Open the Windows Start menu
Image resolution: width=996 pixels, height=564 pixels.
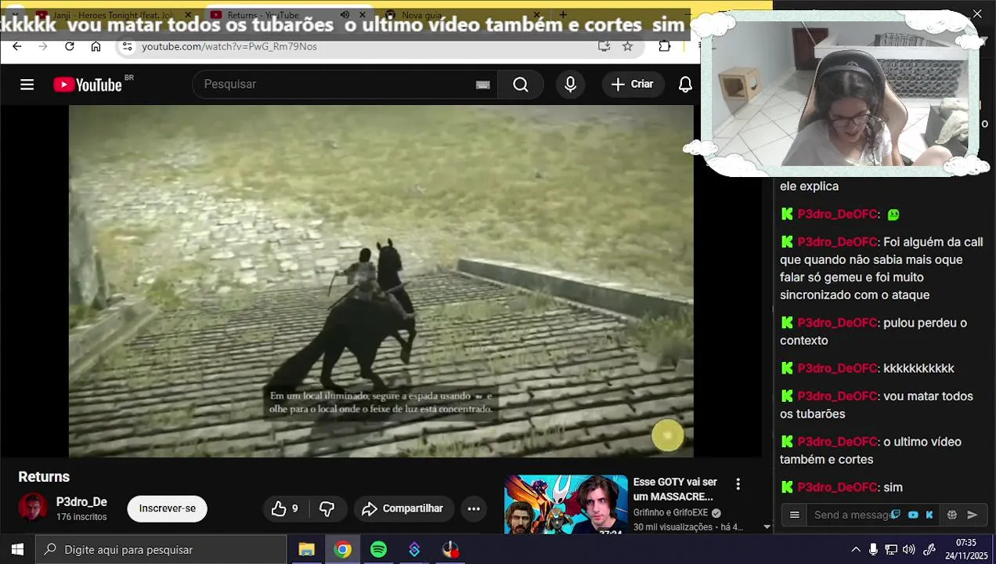17,550
